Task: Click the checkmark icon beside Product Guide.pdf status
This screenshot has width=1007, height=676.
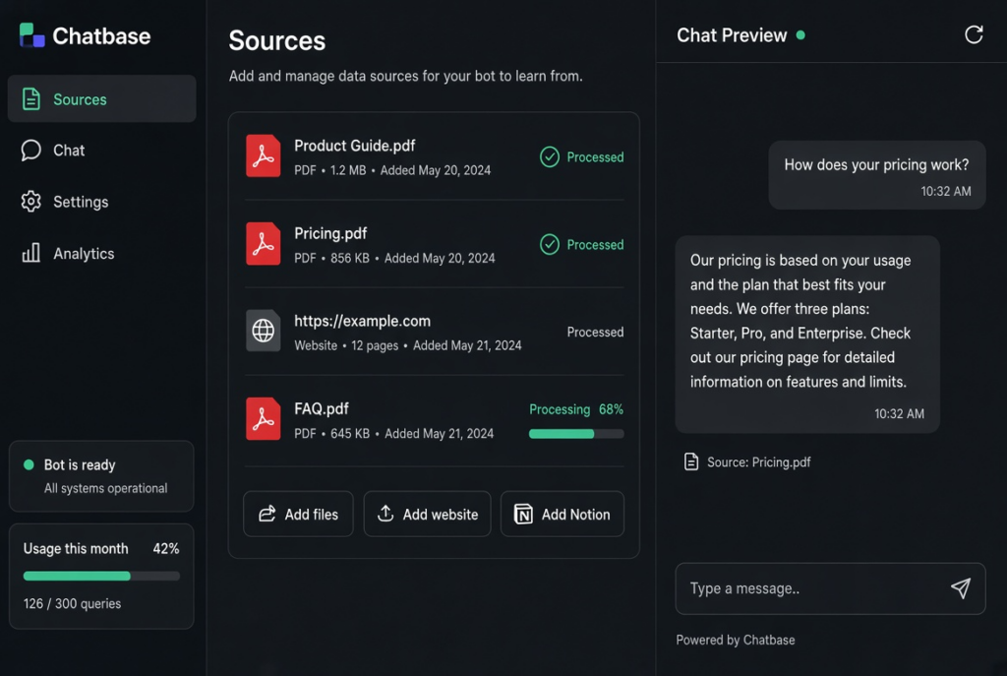Action: coord(549,156)
